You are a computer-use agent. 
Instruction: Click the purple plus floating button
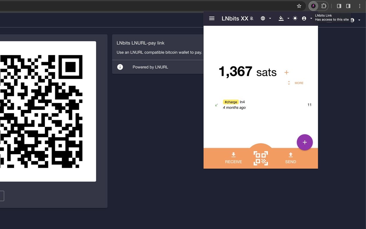[305, 142]
